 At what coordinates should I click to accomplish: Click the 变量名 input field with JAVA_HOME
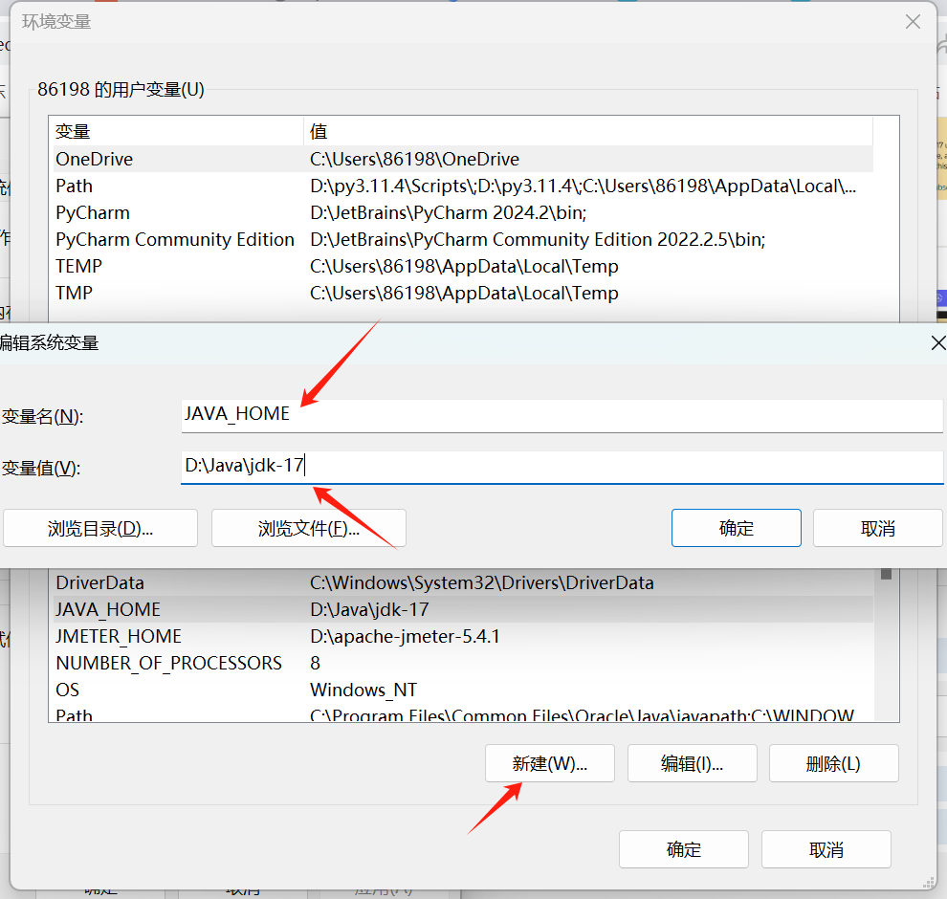(562, 415)
